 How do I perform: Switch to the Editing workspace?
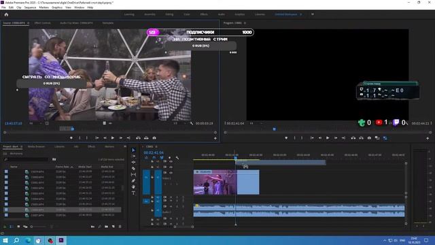pyautogui.click(x=169, y=14)
